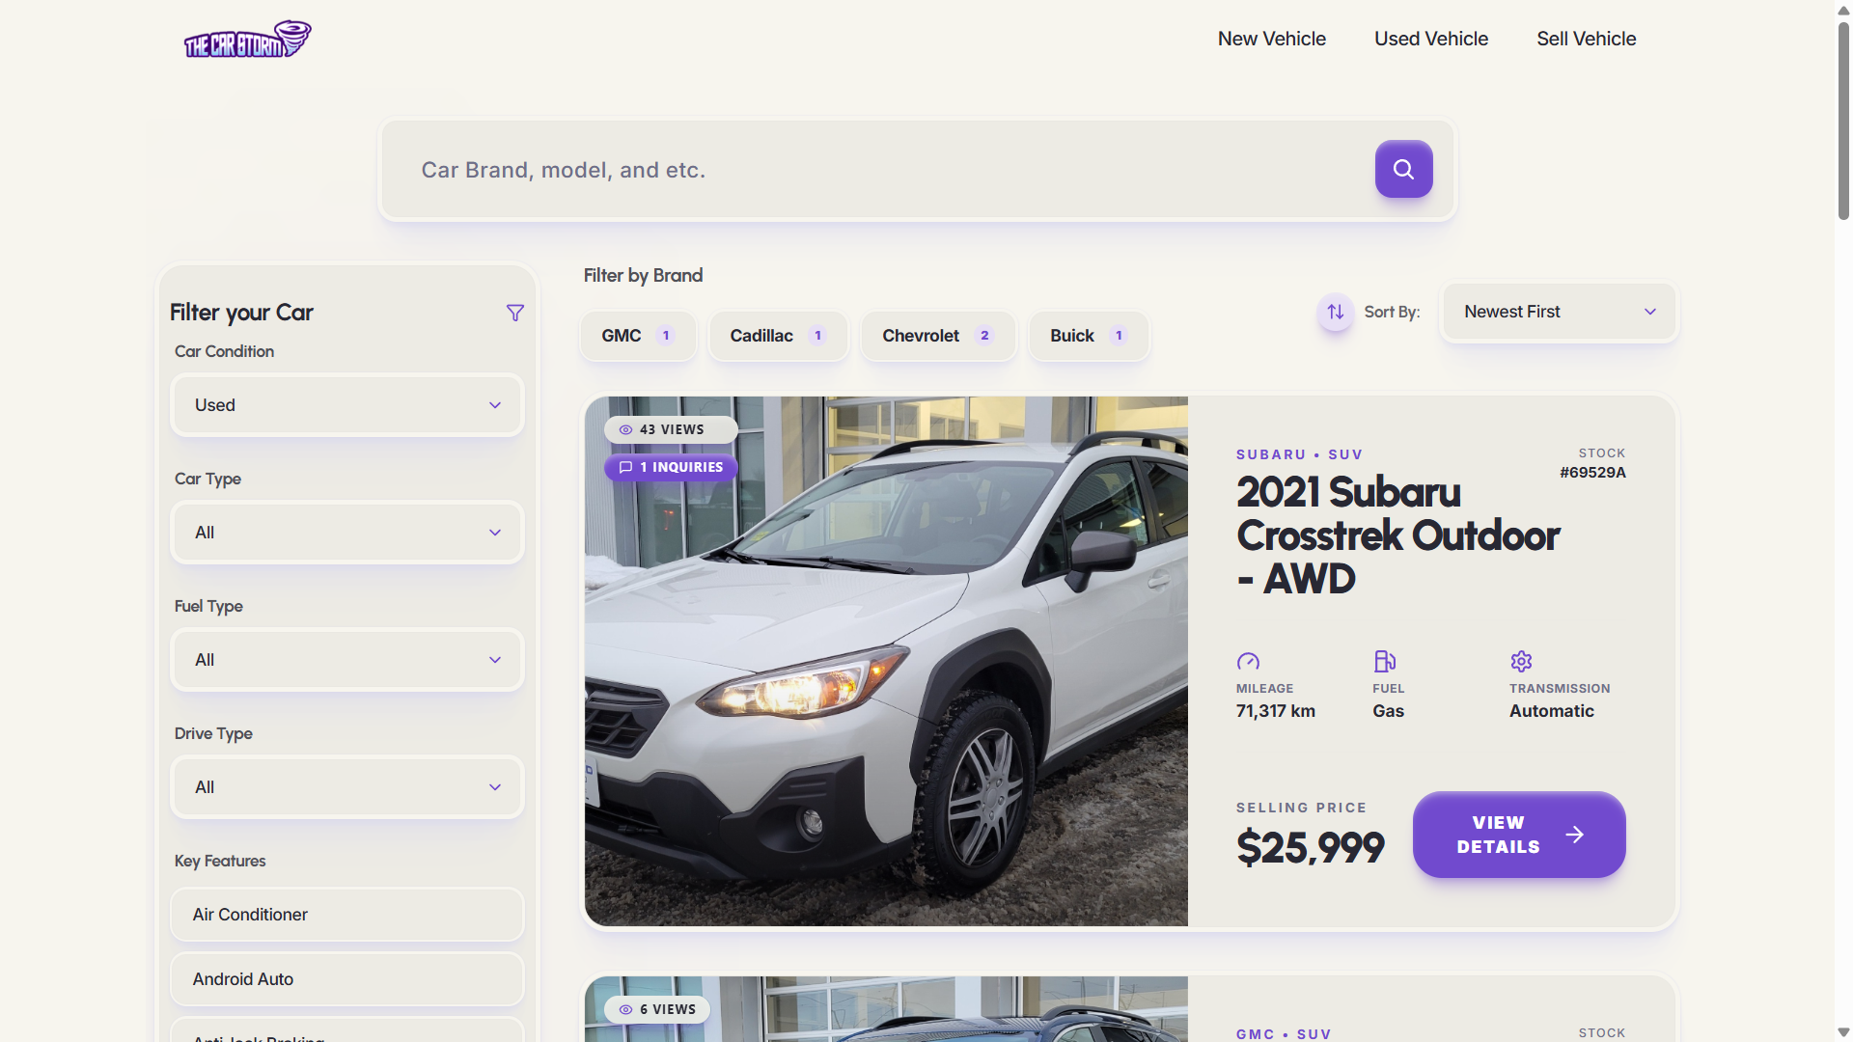The width and height of the screenshot is (1853, 1042).
Task: Filter by Cadillac brand
Action: (778, 336)
